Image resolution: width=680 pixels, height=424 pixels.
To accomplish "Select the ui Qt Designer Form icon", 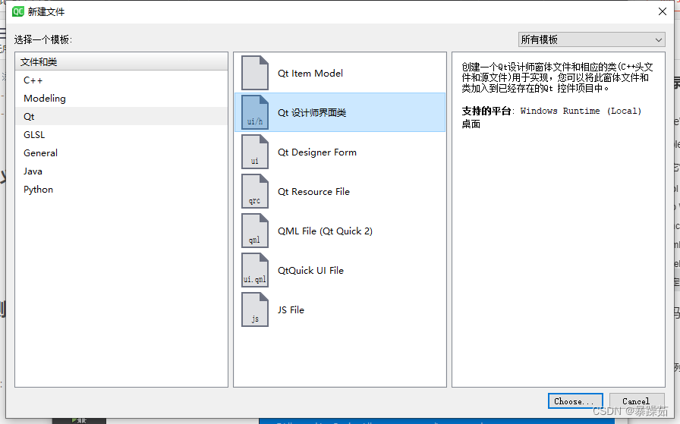I will pyautogui.click(x=254, y=152).
